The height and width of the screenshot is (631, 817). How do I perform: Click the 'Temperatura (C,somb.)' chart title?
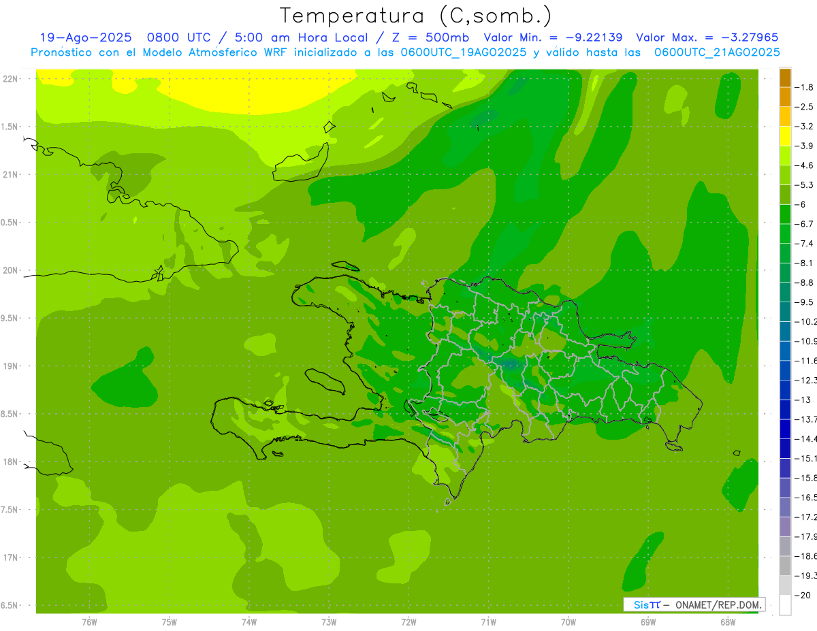click(416, 16)
